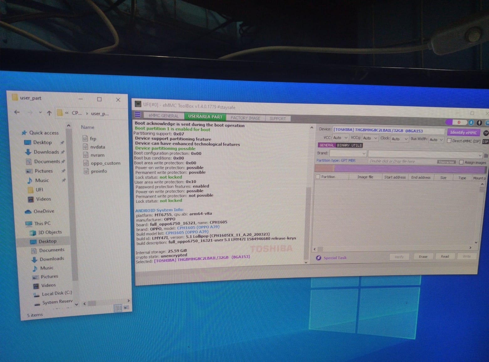Click the black oval icon in header
The width and height of the screenshot is (489, 362).
479,123
